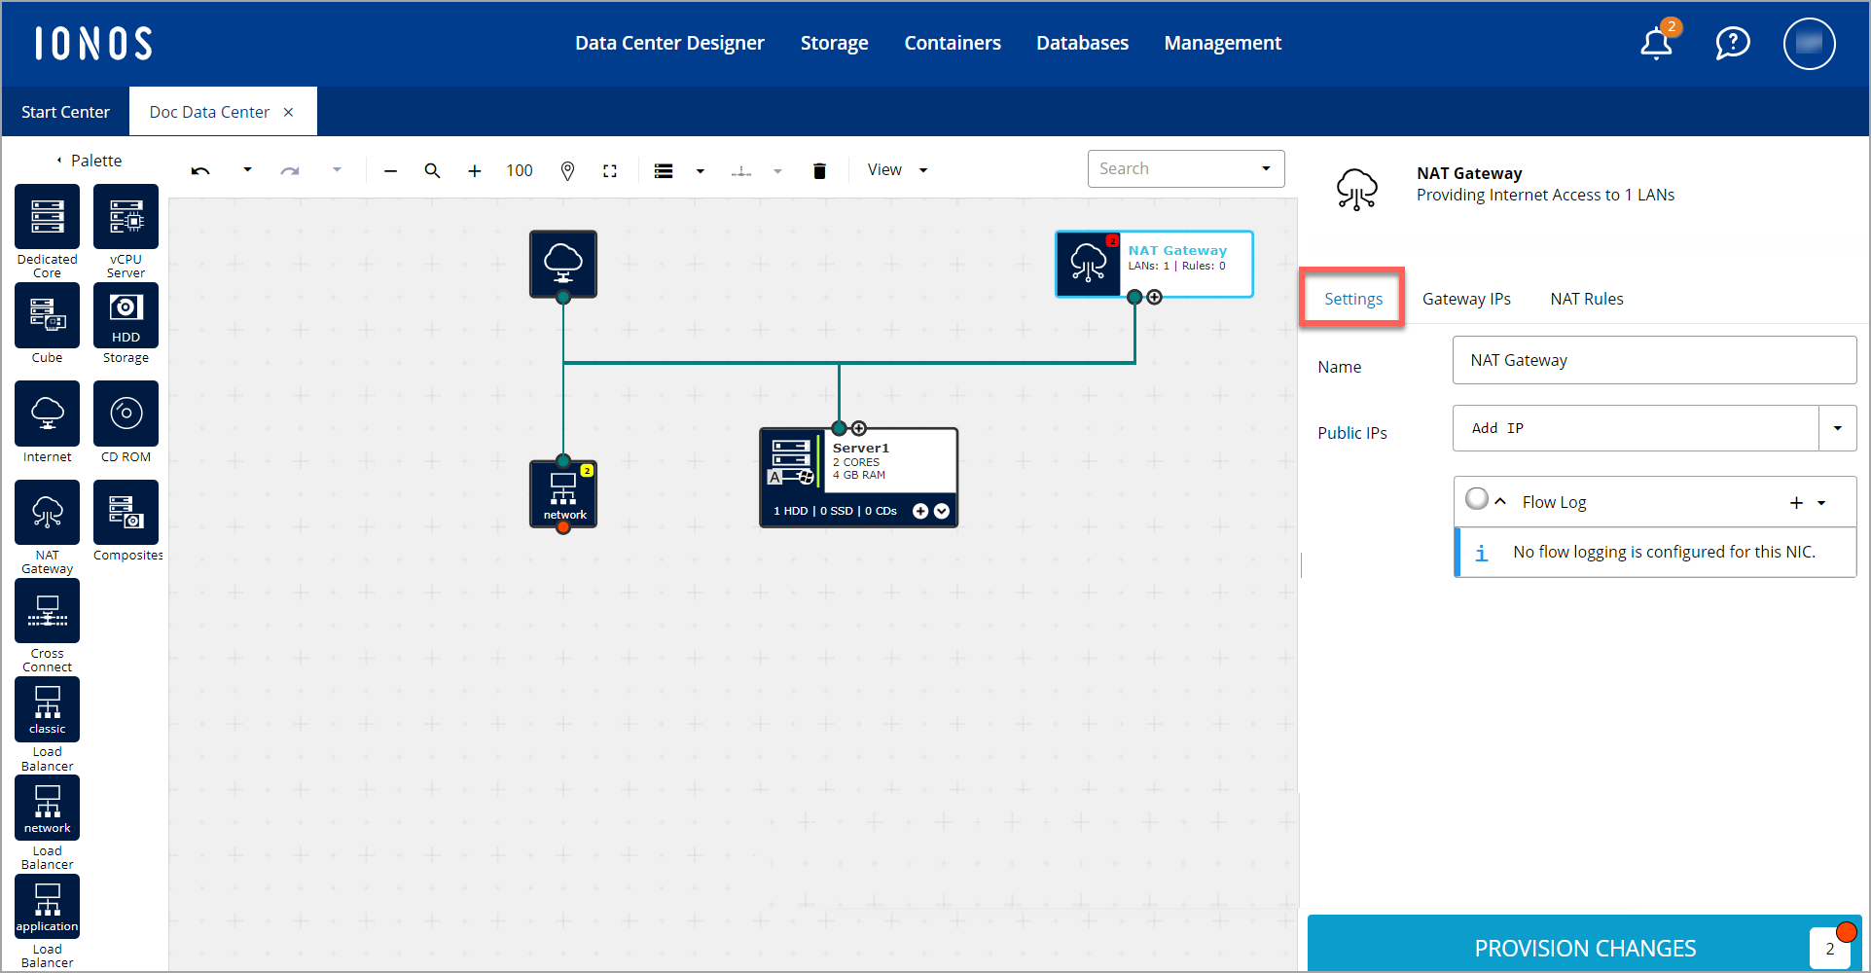Open the Public IPs Add IP dropdown
1871x973 pixels.
click(x=1837, y=428)
